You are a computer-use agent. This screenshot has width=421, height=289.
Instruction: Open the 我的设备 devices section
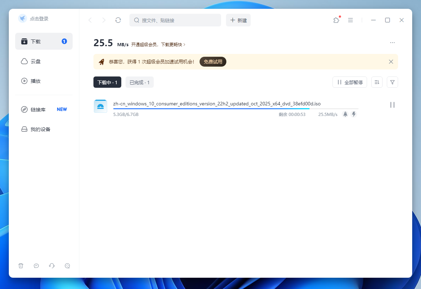pyautogui.click(x=44, y=129)
